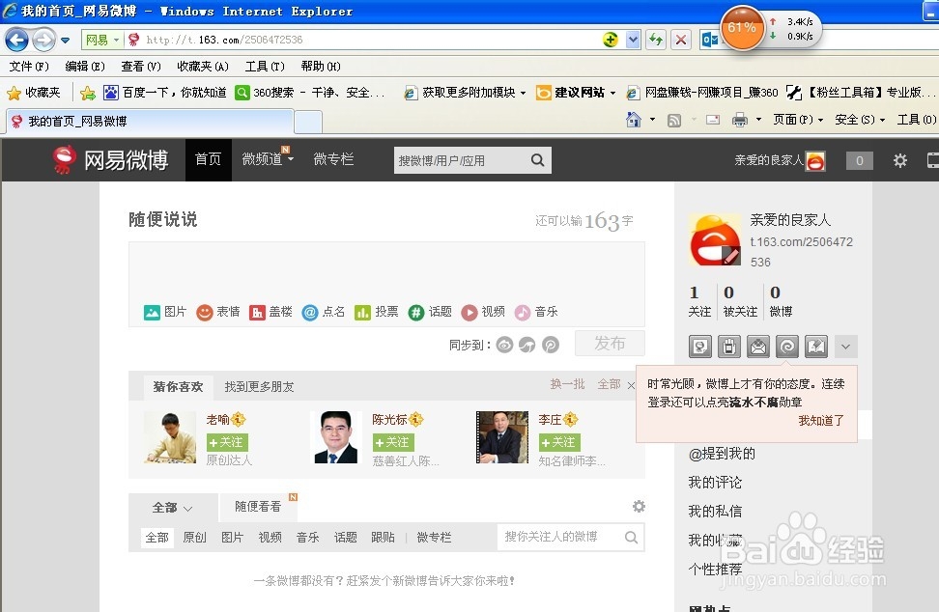Click the refresh page icon

point(656,41)
